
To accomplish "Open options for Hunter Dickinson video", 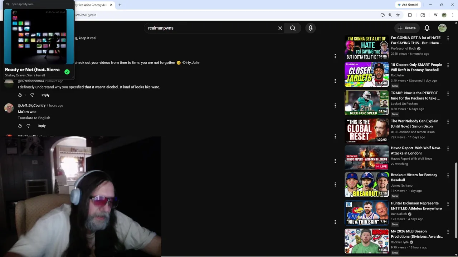I will click(448, 203).
